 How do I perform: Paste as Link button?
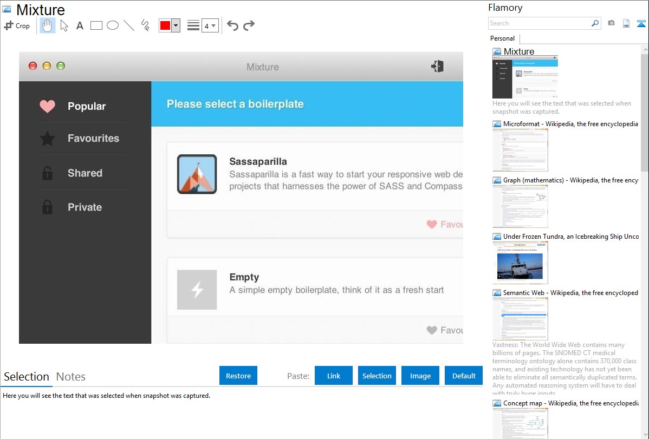click(334, 375)
